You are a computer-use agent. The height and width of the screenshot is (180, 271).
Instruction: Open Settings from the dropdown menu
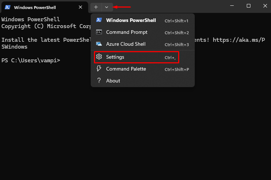143,57
